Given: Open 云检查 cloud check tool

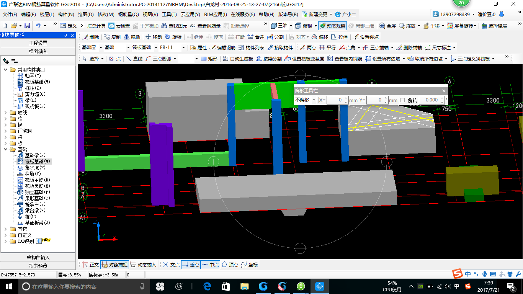Looking at the screenshot, I should click(119, 26).
